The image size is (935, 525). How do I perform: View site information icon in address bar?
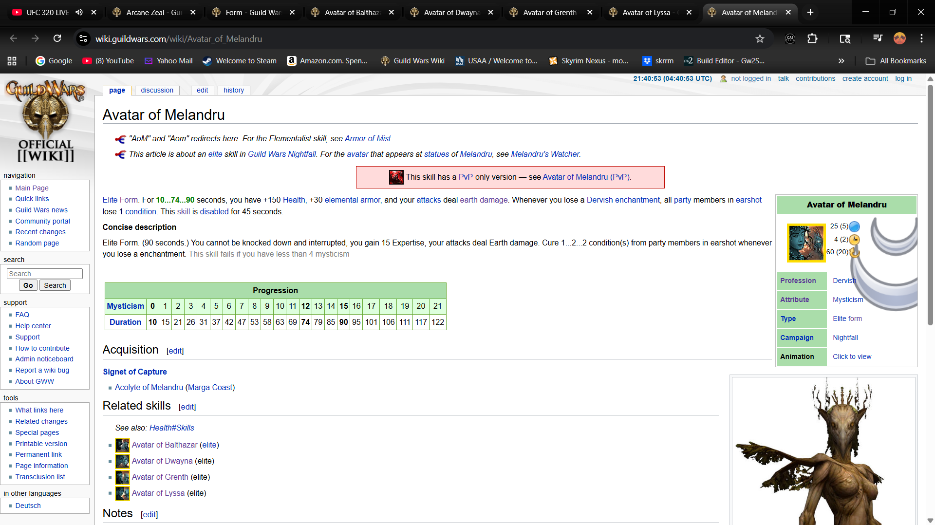pos(84,38)
